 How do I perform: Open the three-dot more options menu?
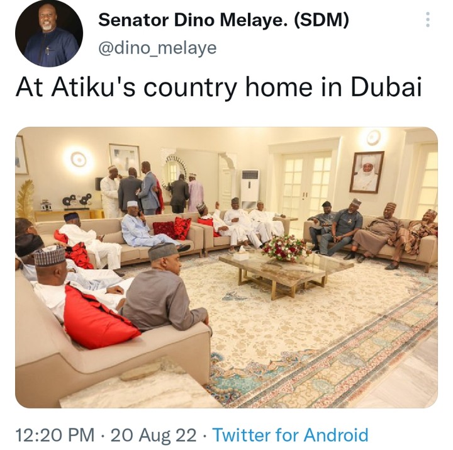(428, 20)
